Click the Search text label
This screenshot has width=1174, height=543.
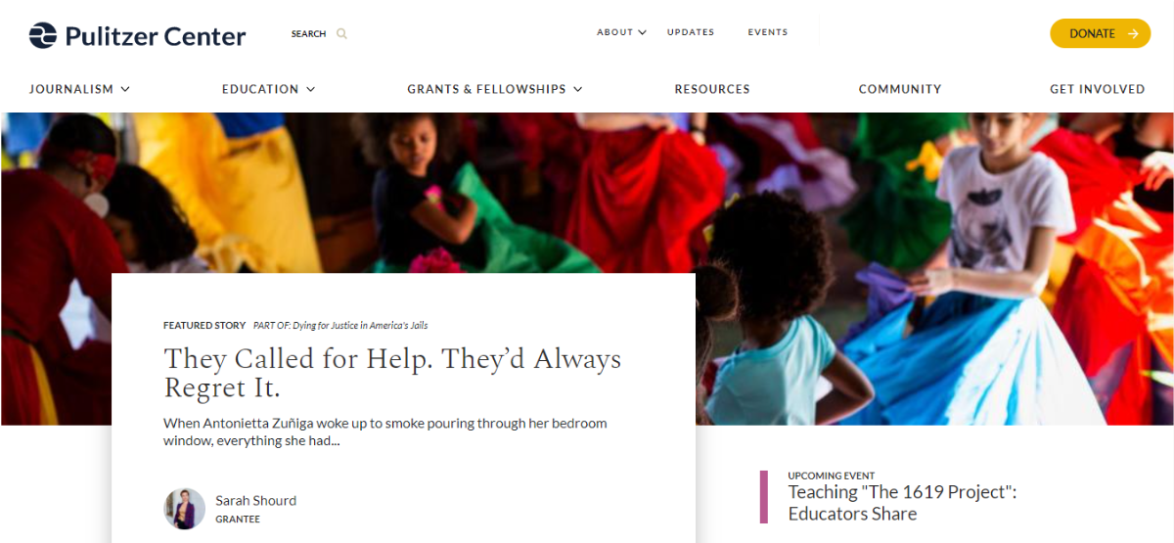pyautogui.click(x=308, y=34)
